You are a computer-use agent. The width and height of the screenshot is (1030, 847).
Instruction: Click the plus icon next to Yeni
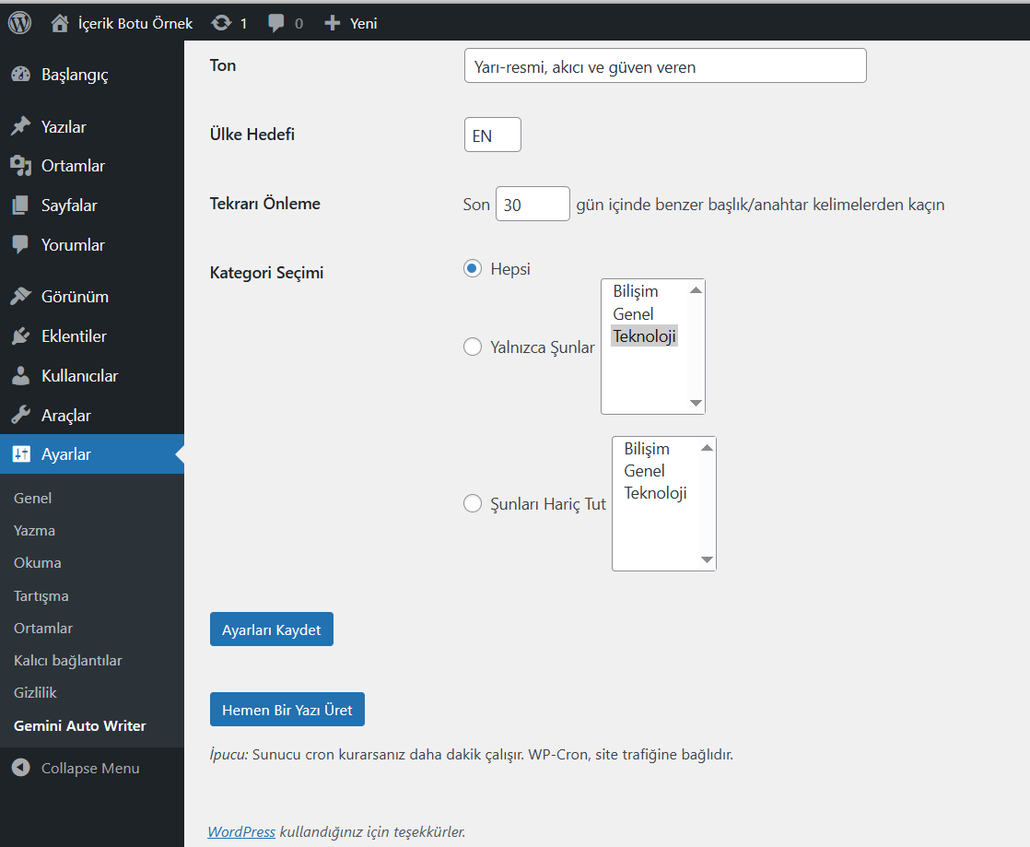coord(333,24)
